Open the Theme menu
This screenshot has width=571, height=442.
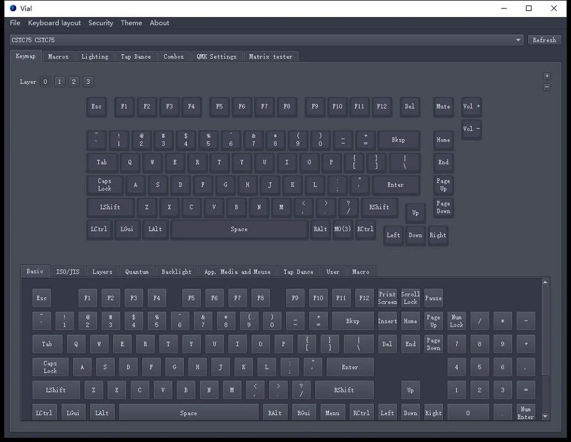coord(131,23)
